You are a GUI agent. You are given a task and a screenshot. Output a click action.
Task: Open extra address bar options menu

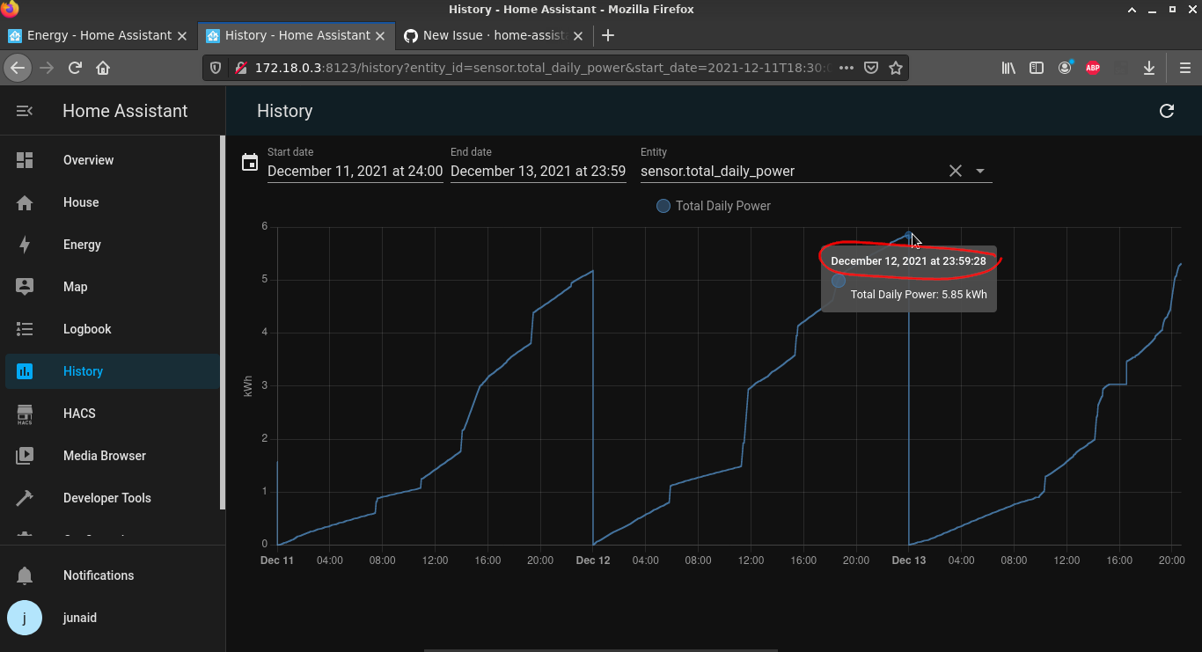click(x=846, y=67)
